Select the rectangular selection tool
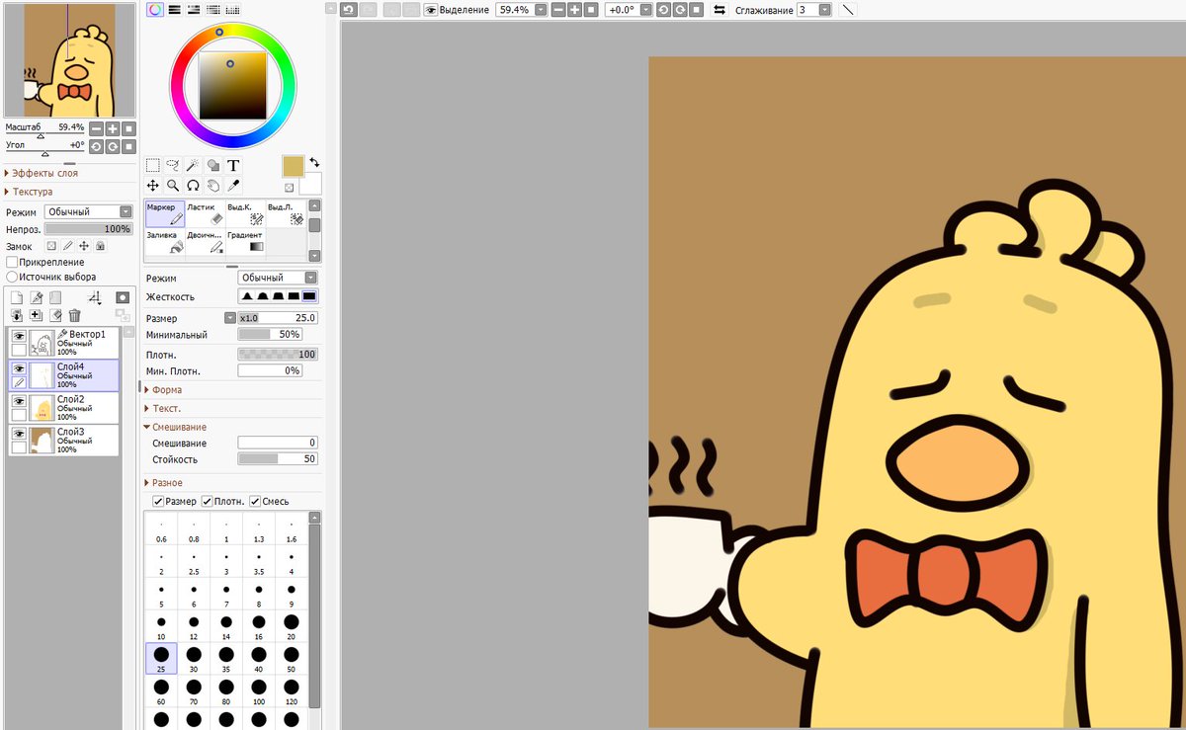Image resolution: width=1186 pixels, height=730 pixels. (x=153, y=166)
